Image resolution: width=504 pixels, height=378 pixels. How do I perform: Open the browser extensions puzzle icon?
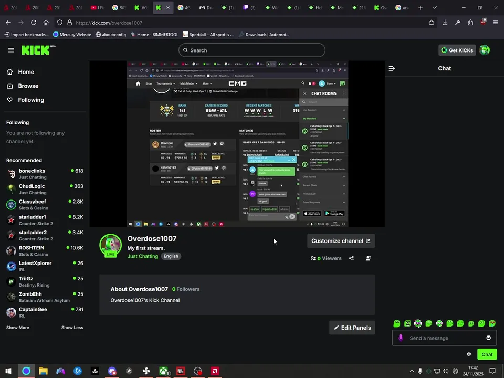pos(470,23)
